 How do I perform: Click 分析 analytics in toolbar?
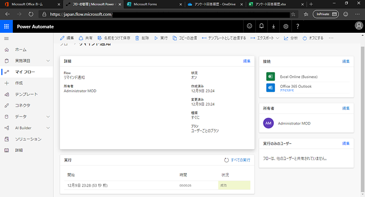click(291, 38)
